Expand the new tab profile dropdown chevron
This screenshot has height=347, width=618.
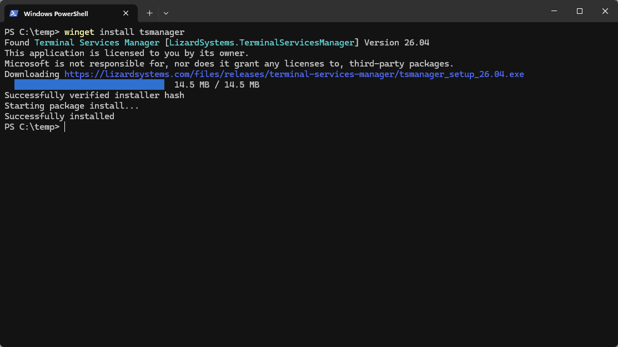(x=166, y=13)
